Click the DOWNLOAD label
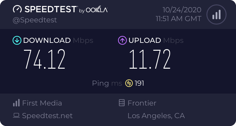This screenshot has height=126, width=236. (x=47, y=40)
